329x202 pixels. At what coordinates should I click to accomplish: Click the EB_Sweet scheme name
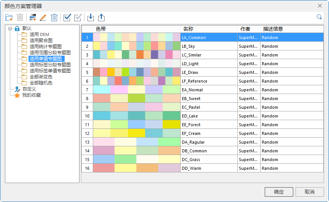coord(191,99)
